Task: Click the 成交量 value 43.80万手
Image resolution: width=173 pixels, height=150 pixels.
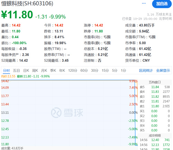Action: [x=147, y=25]
